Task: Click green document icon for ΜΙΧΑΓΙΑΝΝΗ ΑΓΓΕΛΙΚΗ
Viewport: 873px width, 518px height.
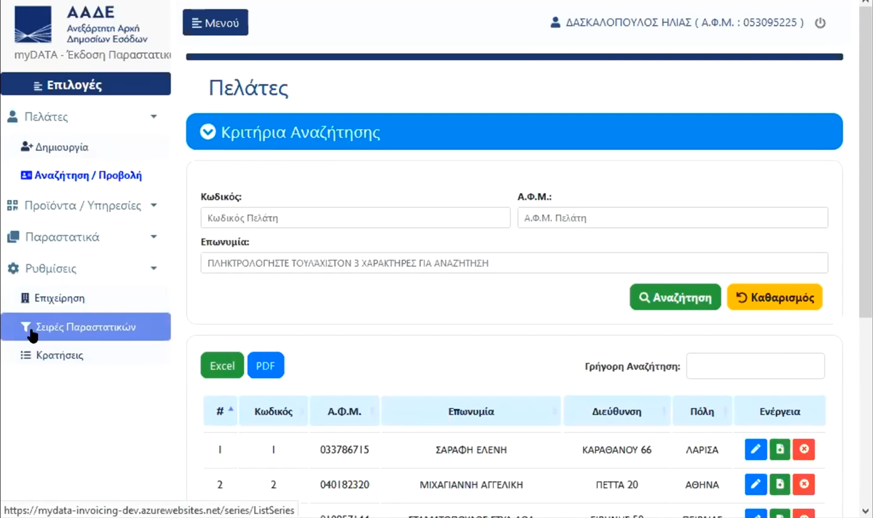Action: coord(780,484)
